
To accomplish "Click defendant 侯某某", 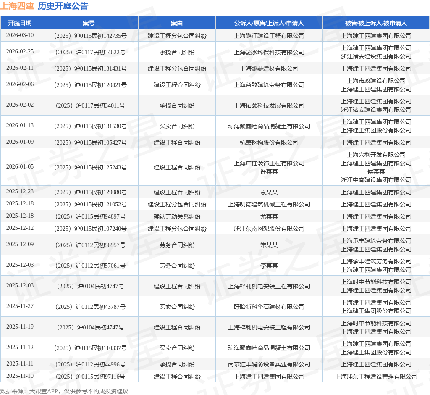I will tap(376, 171).
